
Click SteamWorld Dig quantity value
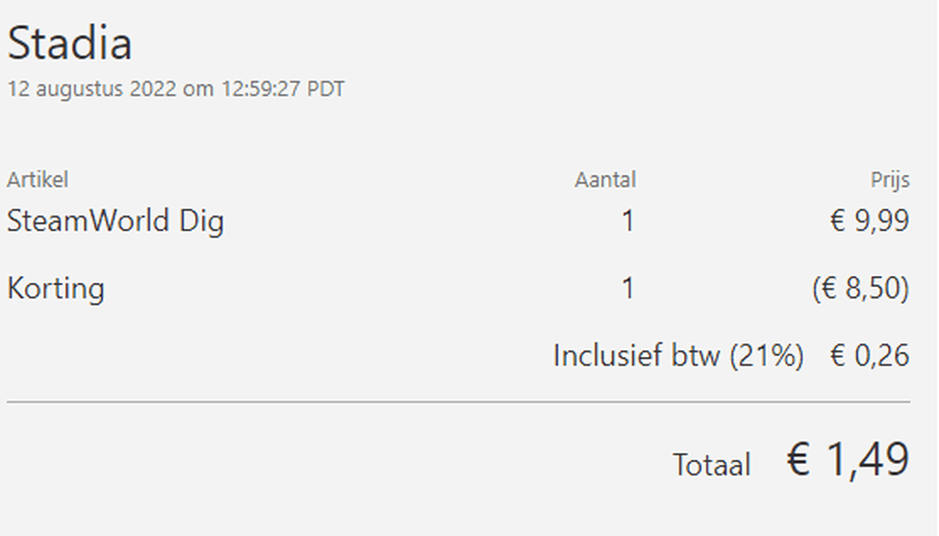[627, 221]
